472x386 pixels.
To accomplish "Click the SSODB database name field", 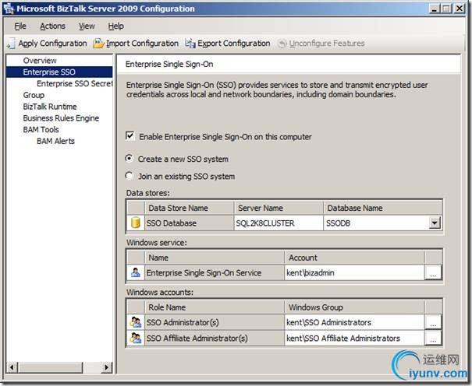I will 376,223.
